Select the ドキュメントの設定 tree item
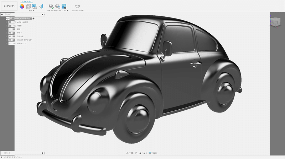This screenshot has width=285, height=159. coord(21,22)
